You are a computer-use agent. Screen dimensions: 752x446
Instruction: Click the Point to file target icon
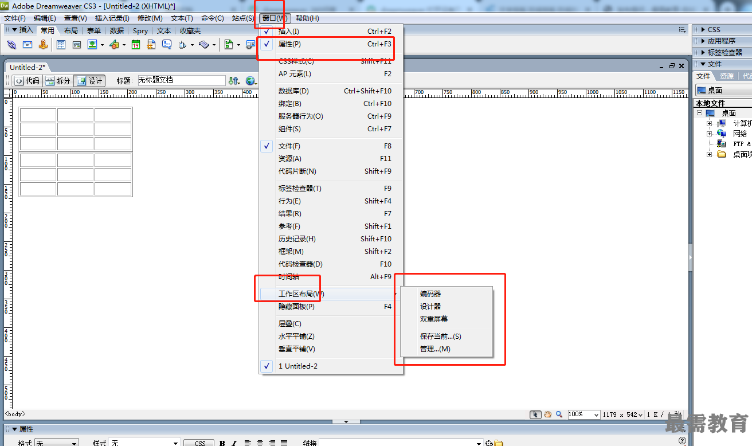489,443
